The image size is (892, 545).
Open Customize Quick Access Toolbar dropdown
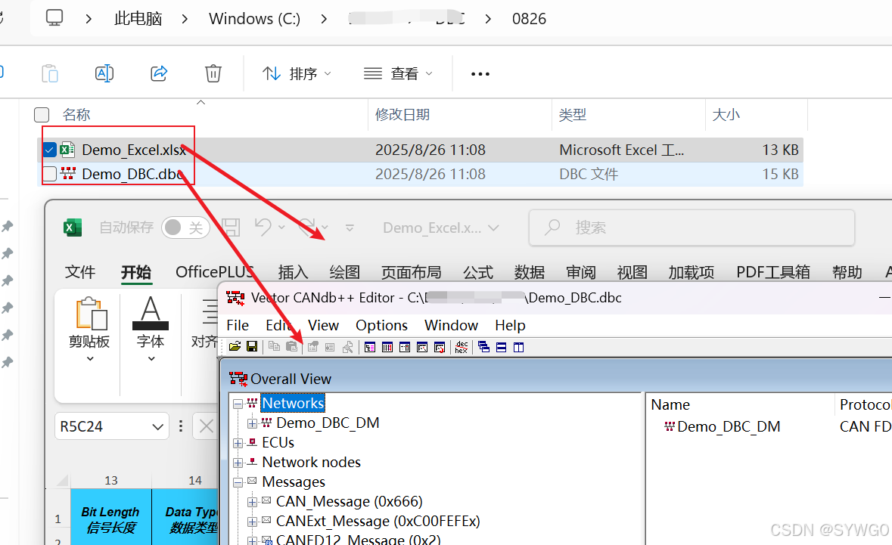pyautogui.click(x=350, y=228)
